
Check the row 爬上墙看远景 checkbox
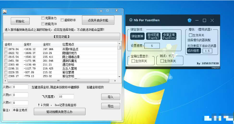(x=6, y=57)
